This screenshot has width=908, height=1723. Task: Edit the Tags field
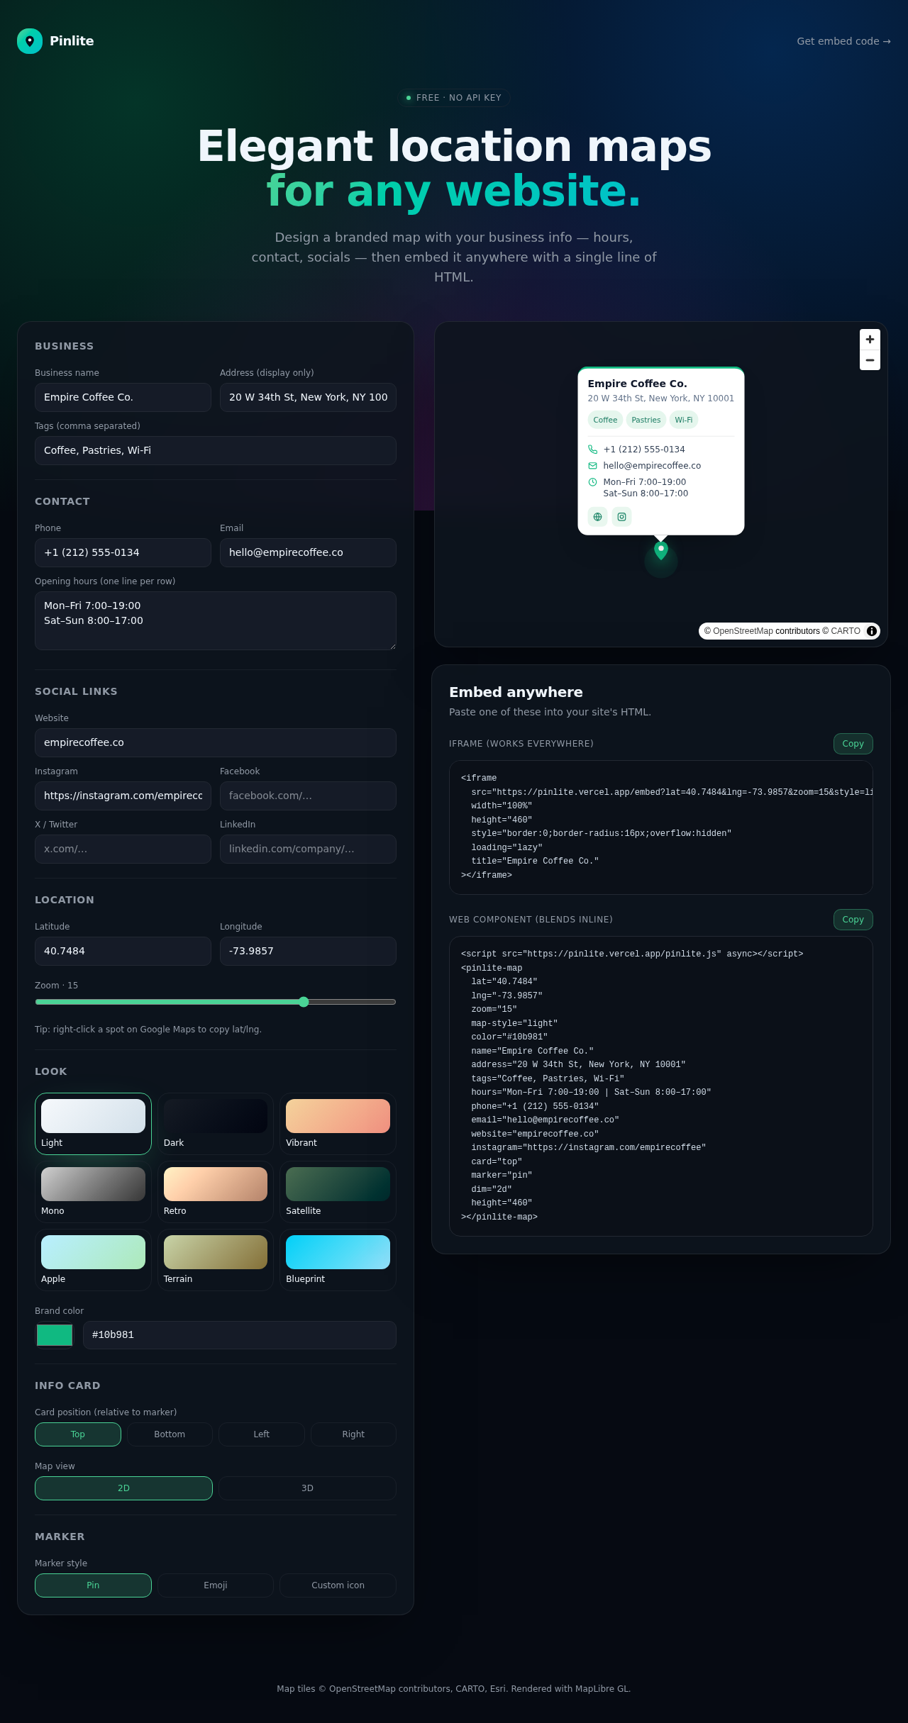pos(216,450)
